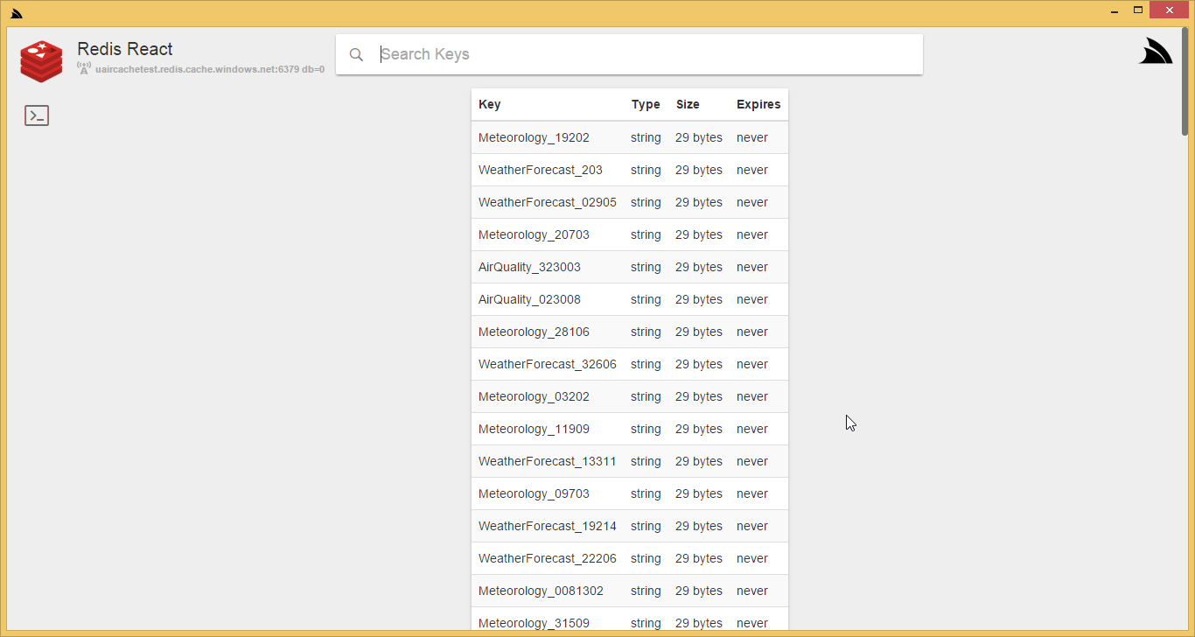Screen dimensions: 1195x637
Task: Open key AirQuality_323003
Action: point(529,267)
